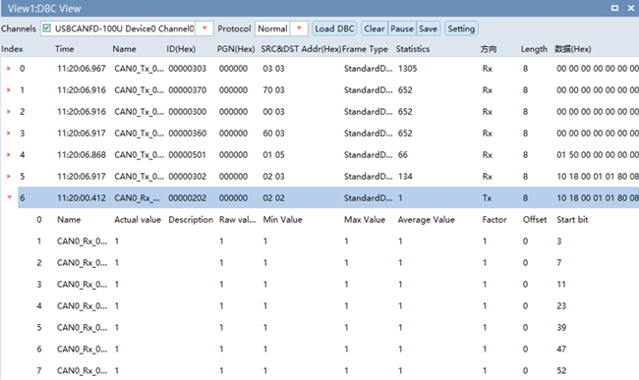Open the Protocol dropdown arrow
Image resolution: width=639 pixels, height=380 pixels.
click(x=299, y=28)
